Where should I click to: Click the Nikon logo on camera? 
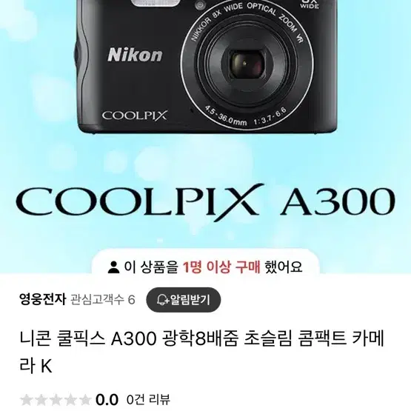coord(135,55)
